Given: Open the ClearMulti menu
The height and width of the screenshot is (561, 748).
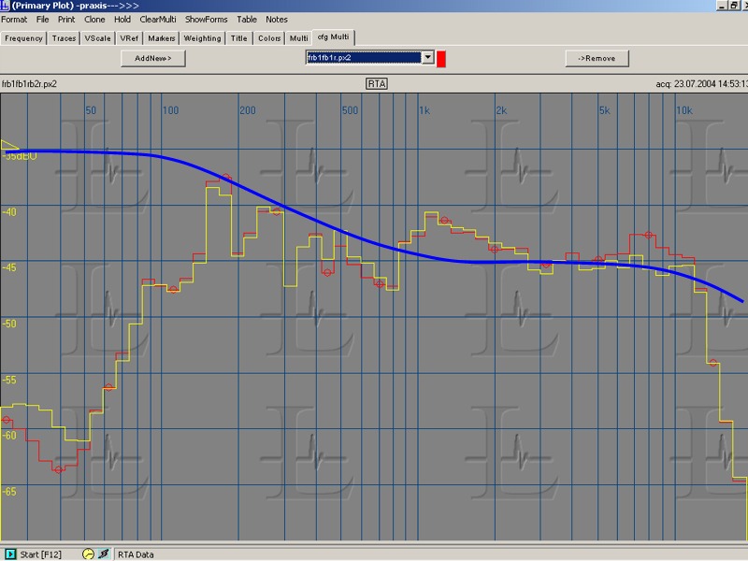Looking at the screenshot, I should (x=158, y=19).
